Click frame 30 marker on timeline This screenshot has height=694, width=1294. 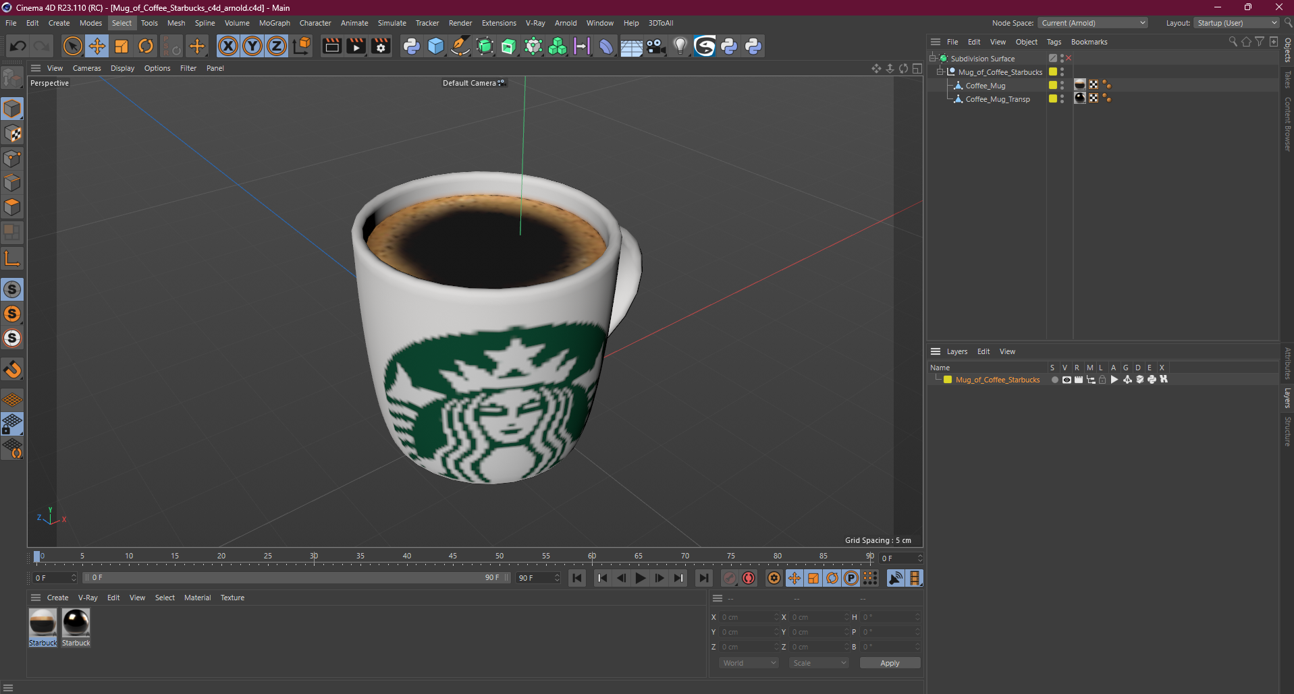tap(314, 557)
